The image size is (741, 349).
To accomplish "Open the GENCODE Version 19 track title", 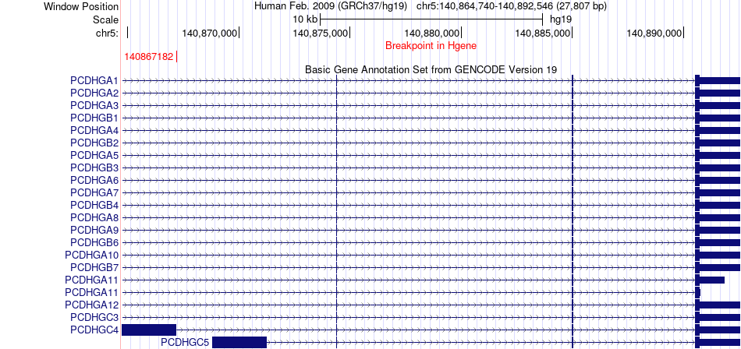I will click(431, 69).
